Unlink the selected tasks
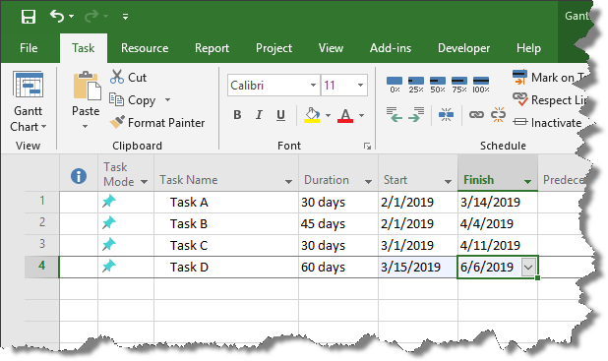This screenshot has height=361, width=608. (x=498, y=115)
